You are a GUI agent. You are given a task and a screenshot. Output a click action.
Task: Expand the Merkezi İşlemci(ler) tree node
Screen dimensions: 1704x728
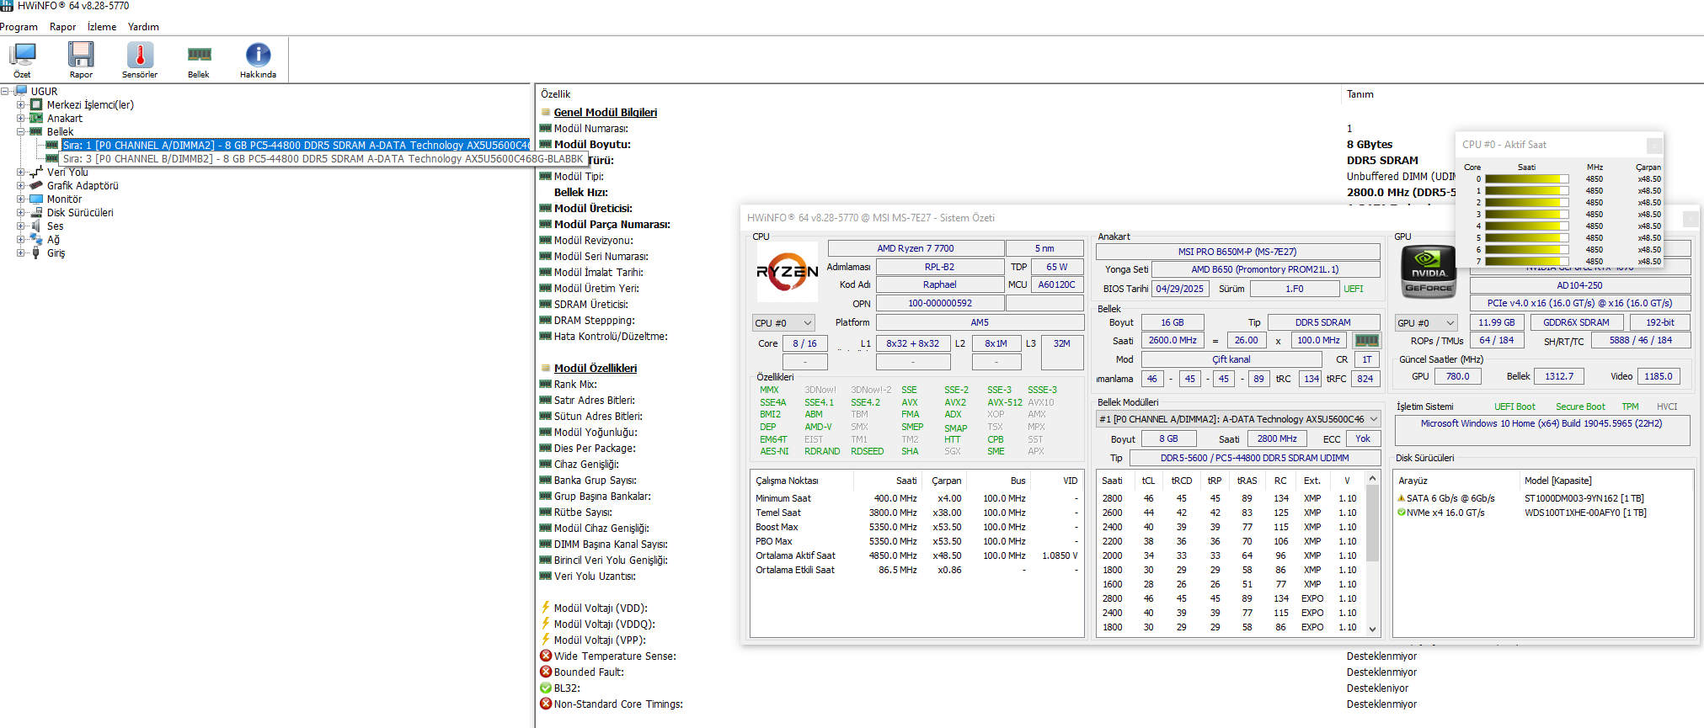coord(21,104)
